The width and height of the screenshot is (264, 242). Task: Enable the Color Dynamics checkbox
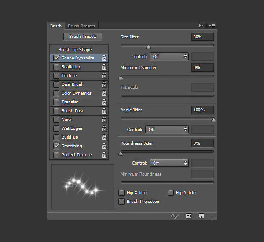click(x=56, y=93)
